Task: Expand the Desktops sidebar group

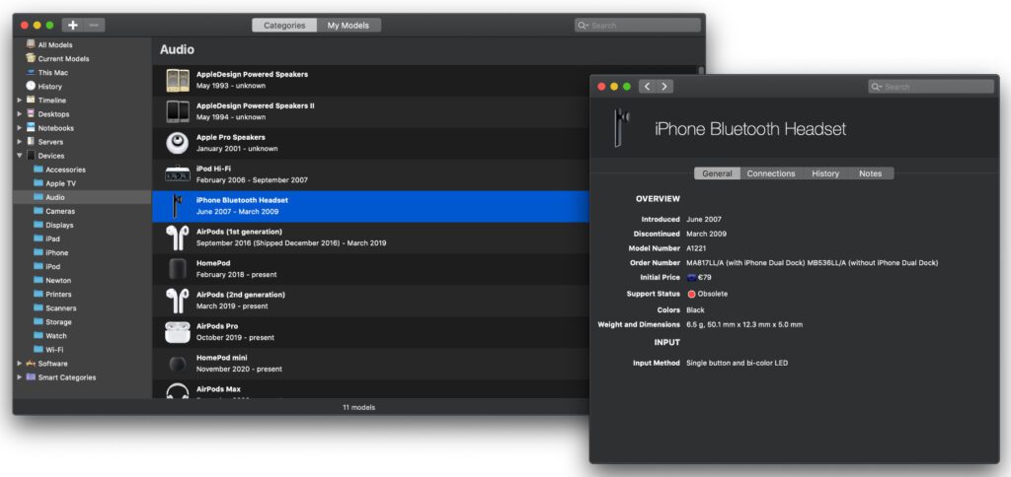Action: coord(20,114)
